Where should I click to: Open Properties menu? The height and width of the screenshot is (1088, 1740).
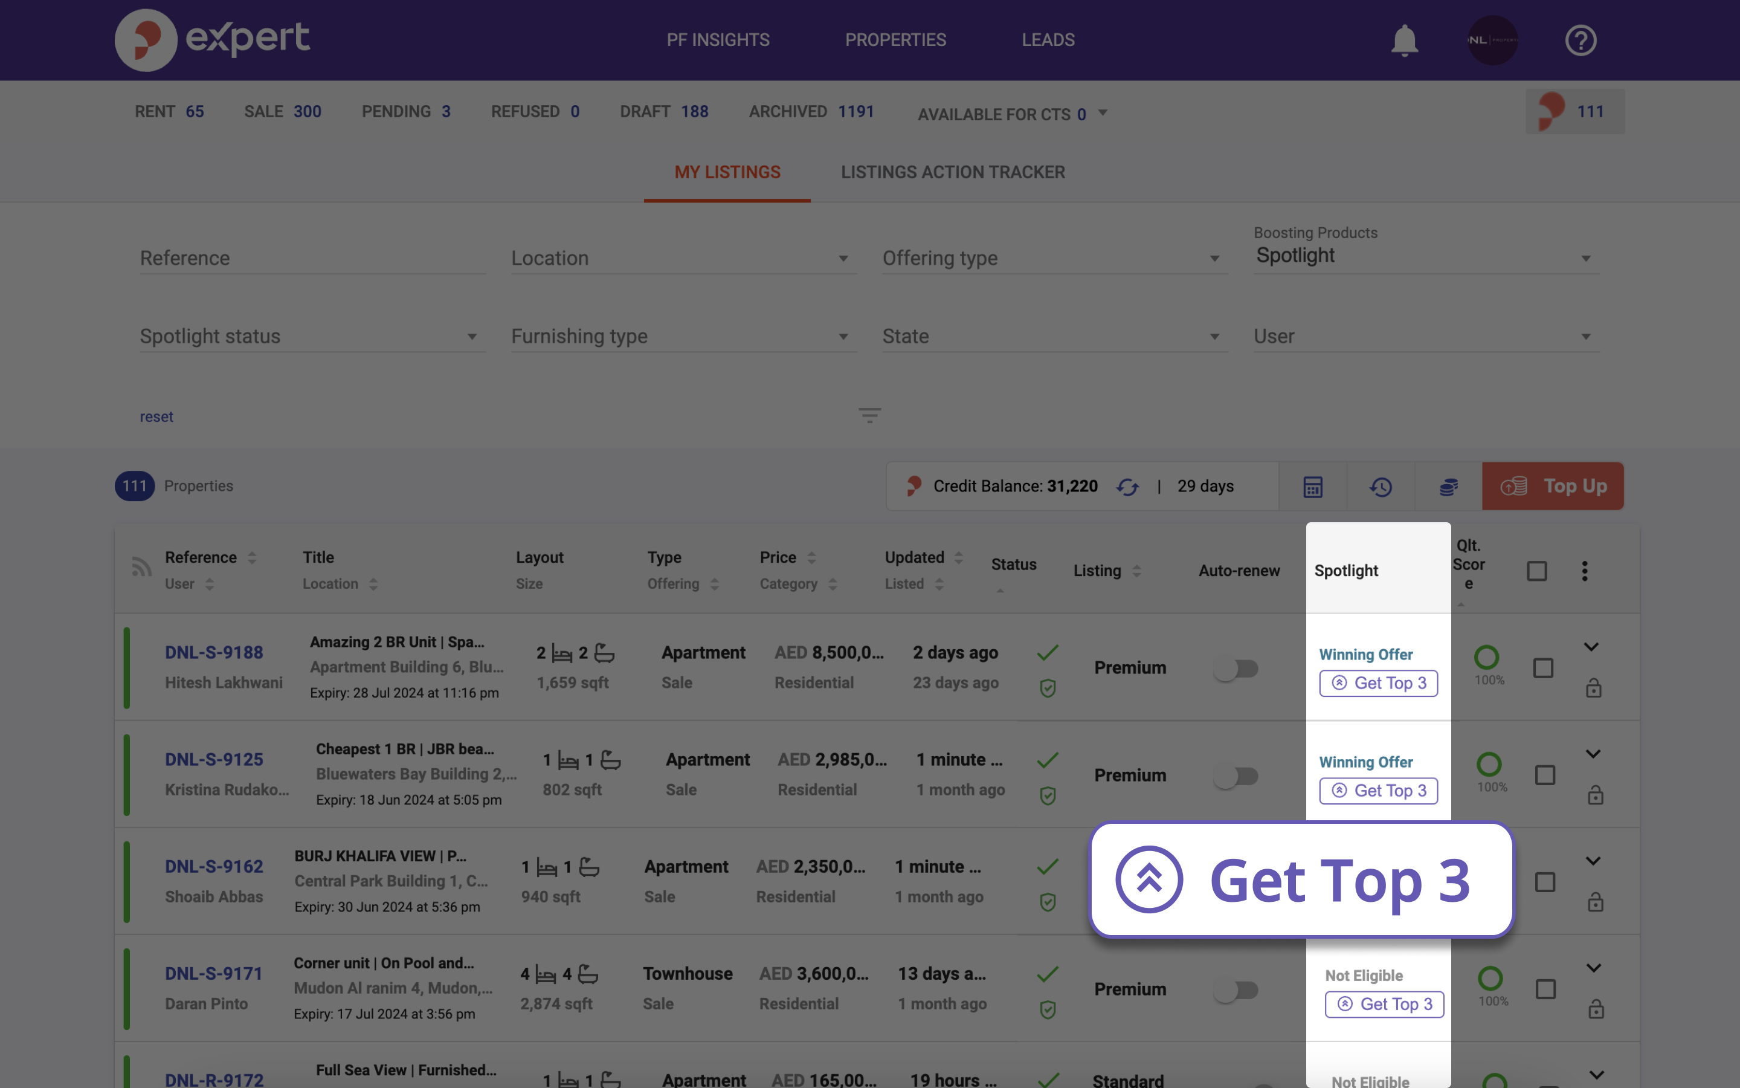pos(895,40)
